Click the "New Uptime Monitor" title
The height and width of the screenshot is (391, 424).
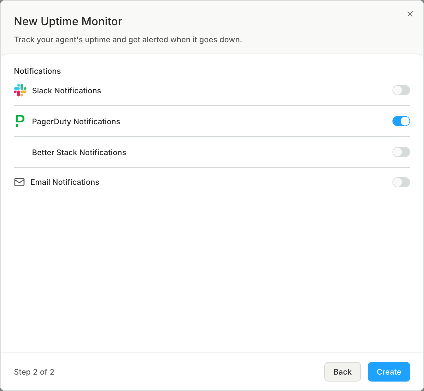point(68,21)
